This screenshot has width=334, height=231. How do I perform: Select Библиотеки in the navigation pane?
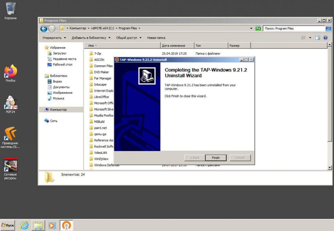tap(56, 76)
